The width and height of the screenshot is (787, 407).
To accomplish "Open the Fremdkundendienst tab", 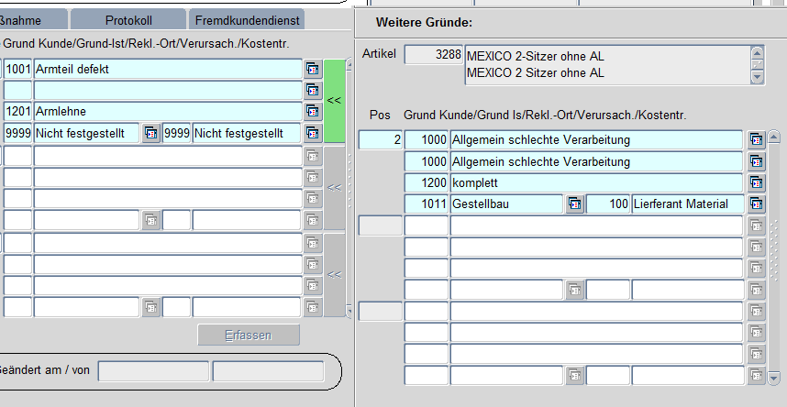I will tap(246, 19).
